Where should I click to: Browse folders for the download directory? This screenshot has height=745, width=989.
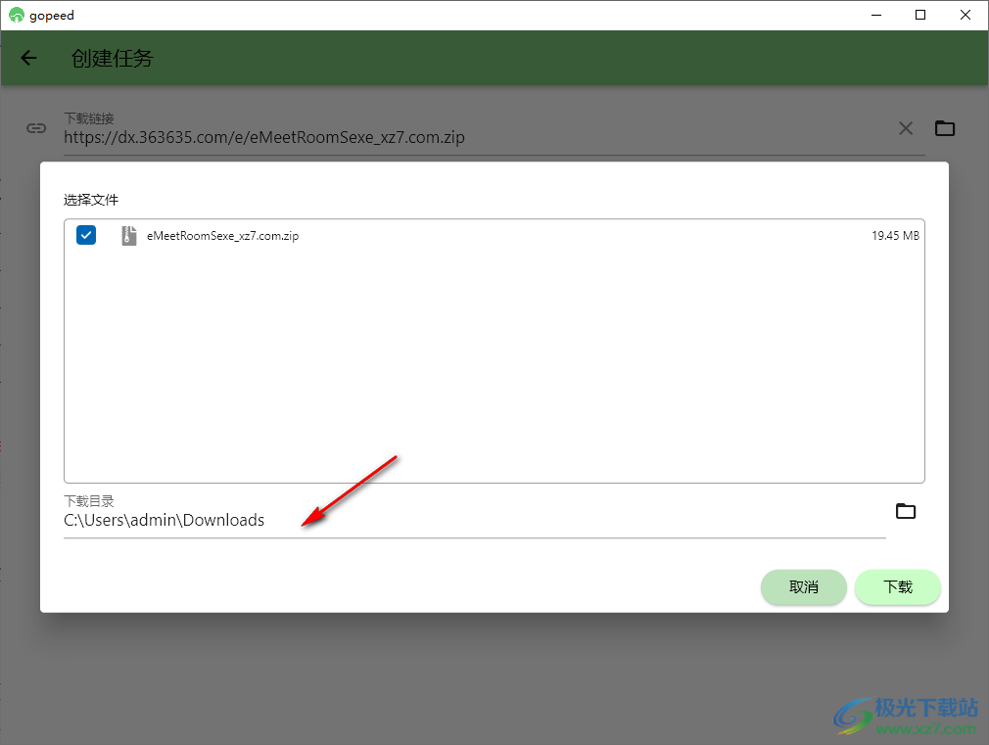coord(906,511)
